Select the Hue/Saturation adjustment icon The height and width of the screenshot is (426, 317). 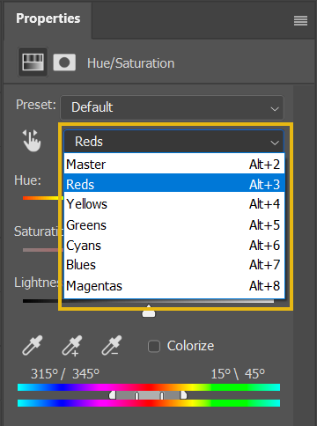click(33, 62)
